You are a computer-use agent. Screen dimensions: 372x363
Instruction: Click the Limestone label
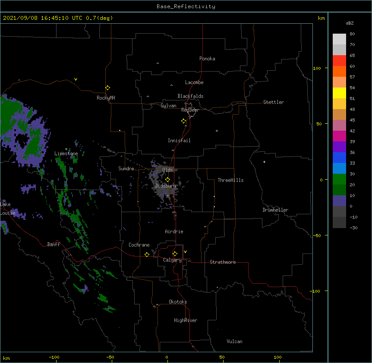point(66,153)
